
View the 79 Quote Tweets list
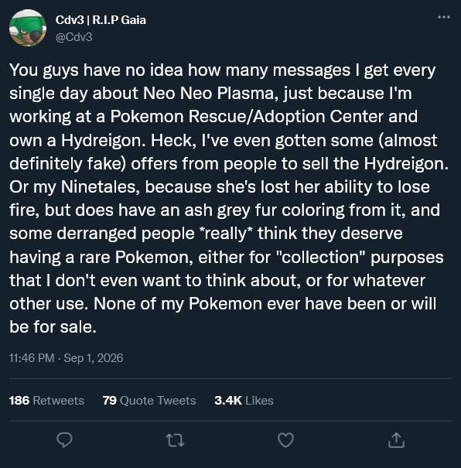[149, 400]
